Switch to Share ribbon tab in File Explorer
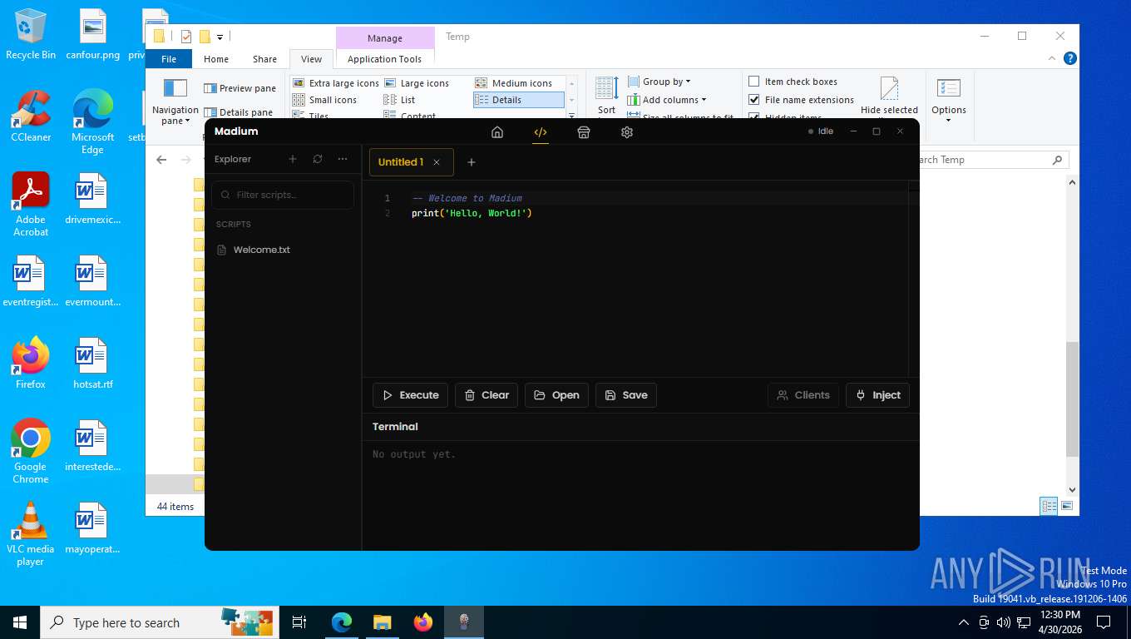Image resolution: width=1131 pixels, height=639 pixels. point(264,59)
